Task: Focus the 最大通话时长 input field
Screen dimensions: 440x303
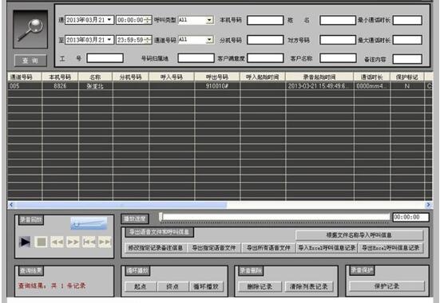Action: coord(407,40)
